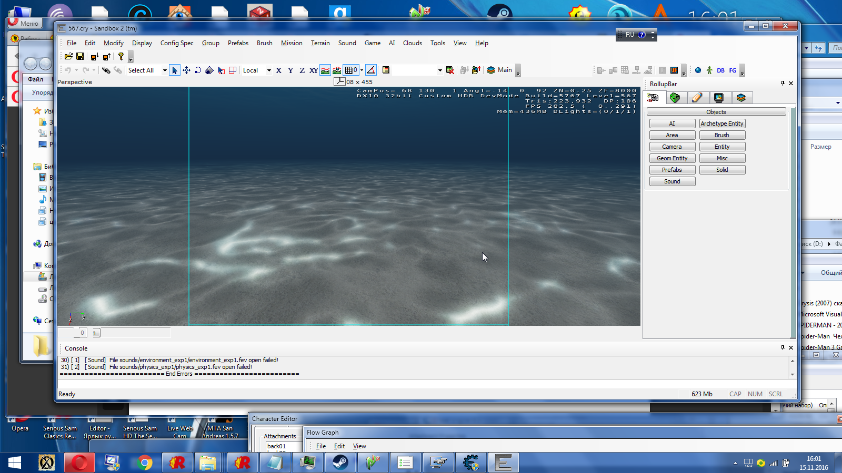
Task: Expand the Select All filter dropdown
Action: tap(165, 70)
